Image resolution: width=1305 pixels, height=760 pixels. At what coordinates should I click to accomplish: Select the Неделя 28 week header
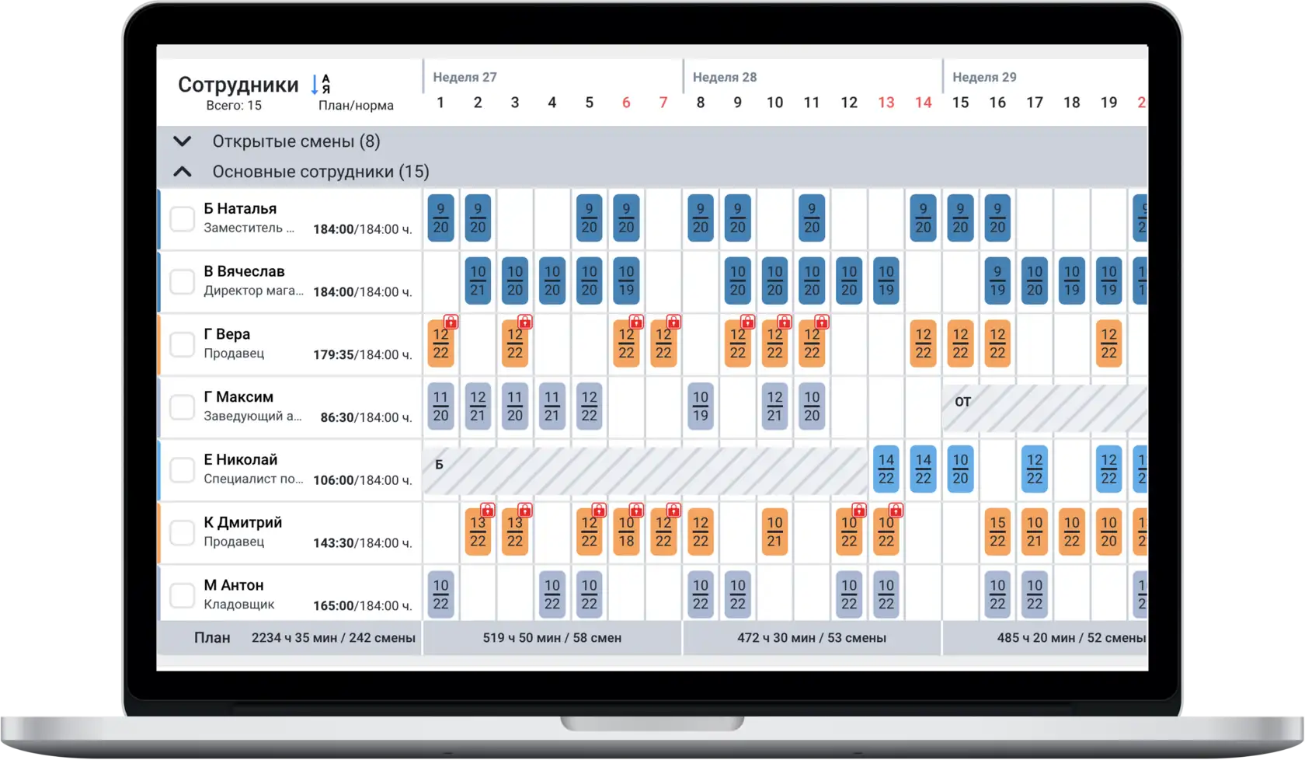[x=725, y=77]
